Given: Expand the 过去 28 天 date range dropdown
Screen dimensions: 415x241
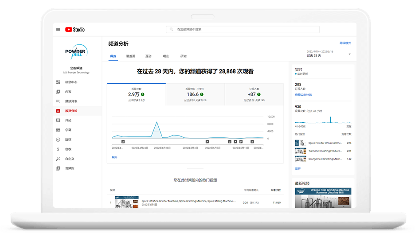Looking at the screenshot, I should click(349, 54).
